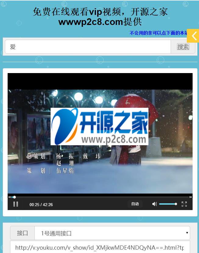Click the 00:25 / 42:26 time display

click(41, 205)
